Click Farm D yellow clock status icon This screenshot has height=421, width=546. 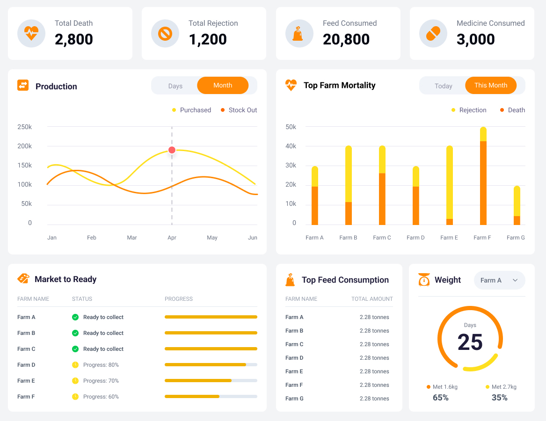(x=75, y=364)
